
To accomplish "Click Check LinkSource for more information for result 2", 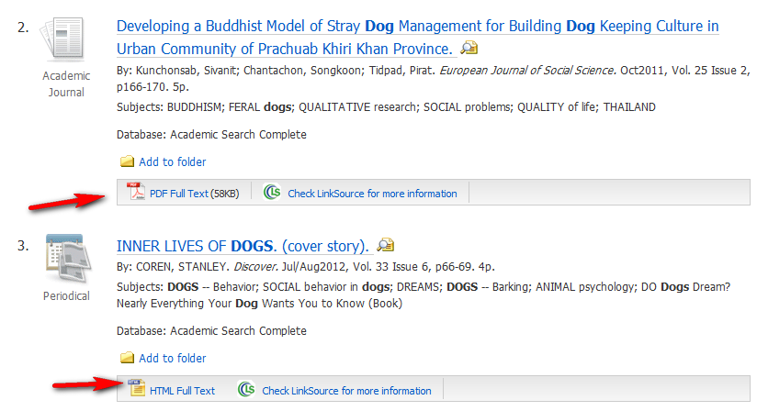I will (x=372, y=194).
